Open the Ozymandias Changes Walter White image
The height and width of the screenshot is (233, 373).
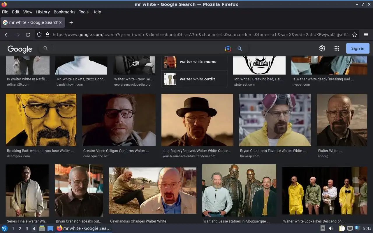153,190
